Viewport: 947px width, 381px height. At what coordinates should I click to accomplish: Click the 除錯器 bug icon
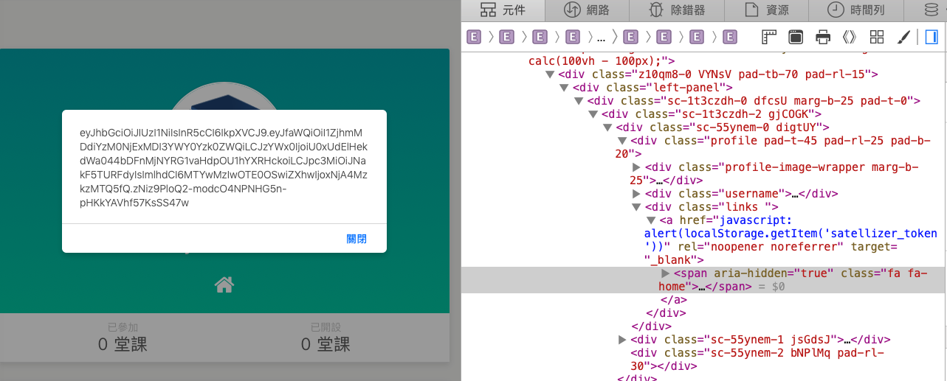coord(655,10)
